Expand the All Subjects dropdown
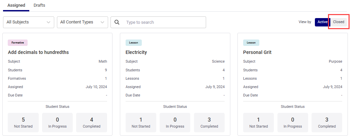The image size is (360, 140). pos(28,22)
